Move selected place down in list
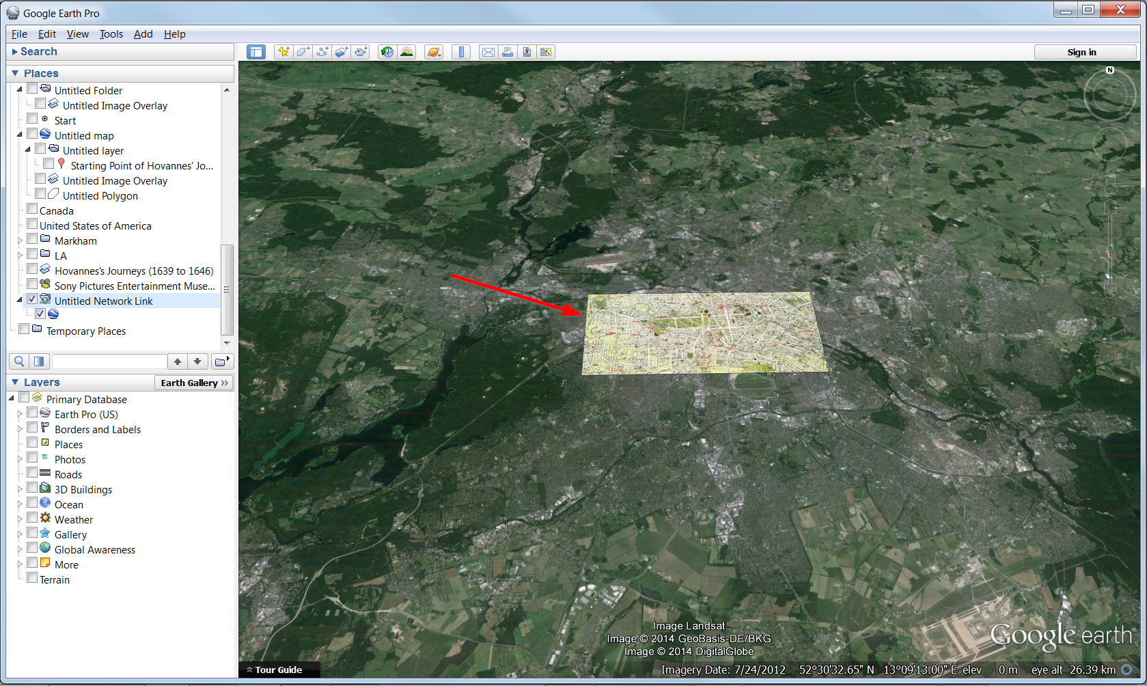The height and width of the screenshot is (686, 1147). click(x=197, y=361)
